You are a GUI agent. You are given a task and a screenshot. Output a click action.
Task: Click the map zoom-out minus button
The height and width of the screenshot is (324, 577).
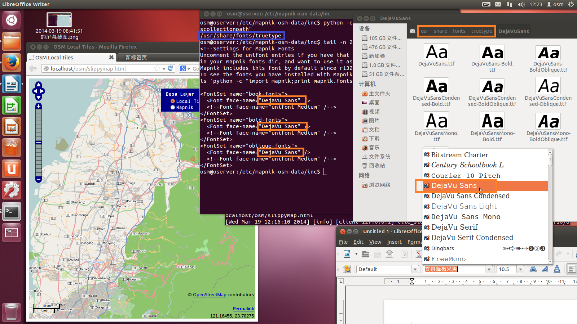(x=39, y=179)
